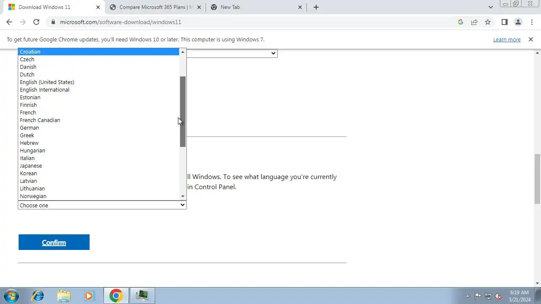Click the page vertical scrollbar thumb
The height and width of the screenshot is (304, 541).
(x=537, y=179)
